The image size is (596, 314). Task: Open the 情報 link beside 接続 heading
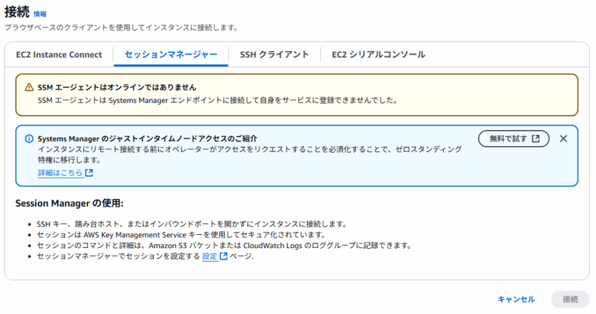coord(40,14)
